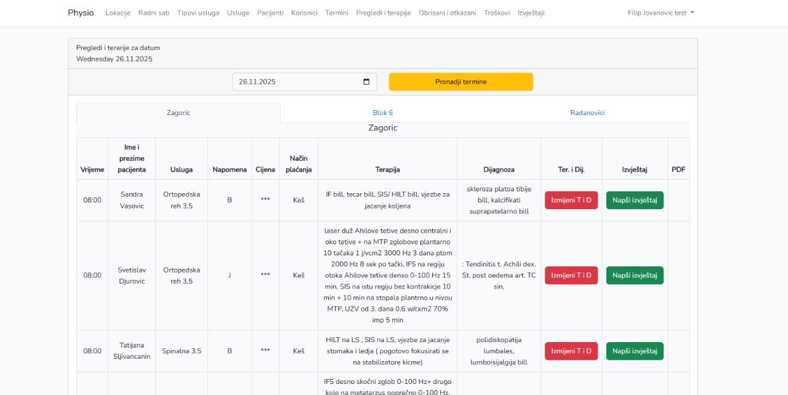
Task: Click Napši izvještaj for Tatijana Sljivancanin
Action: coord(635,351)
